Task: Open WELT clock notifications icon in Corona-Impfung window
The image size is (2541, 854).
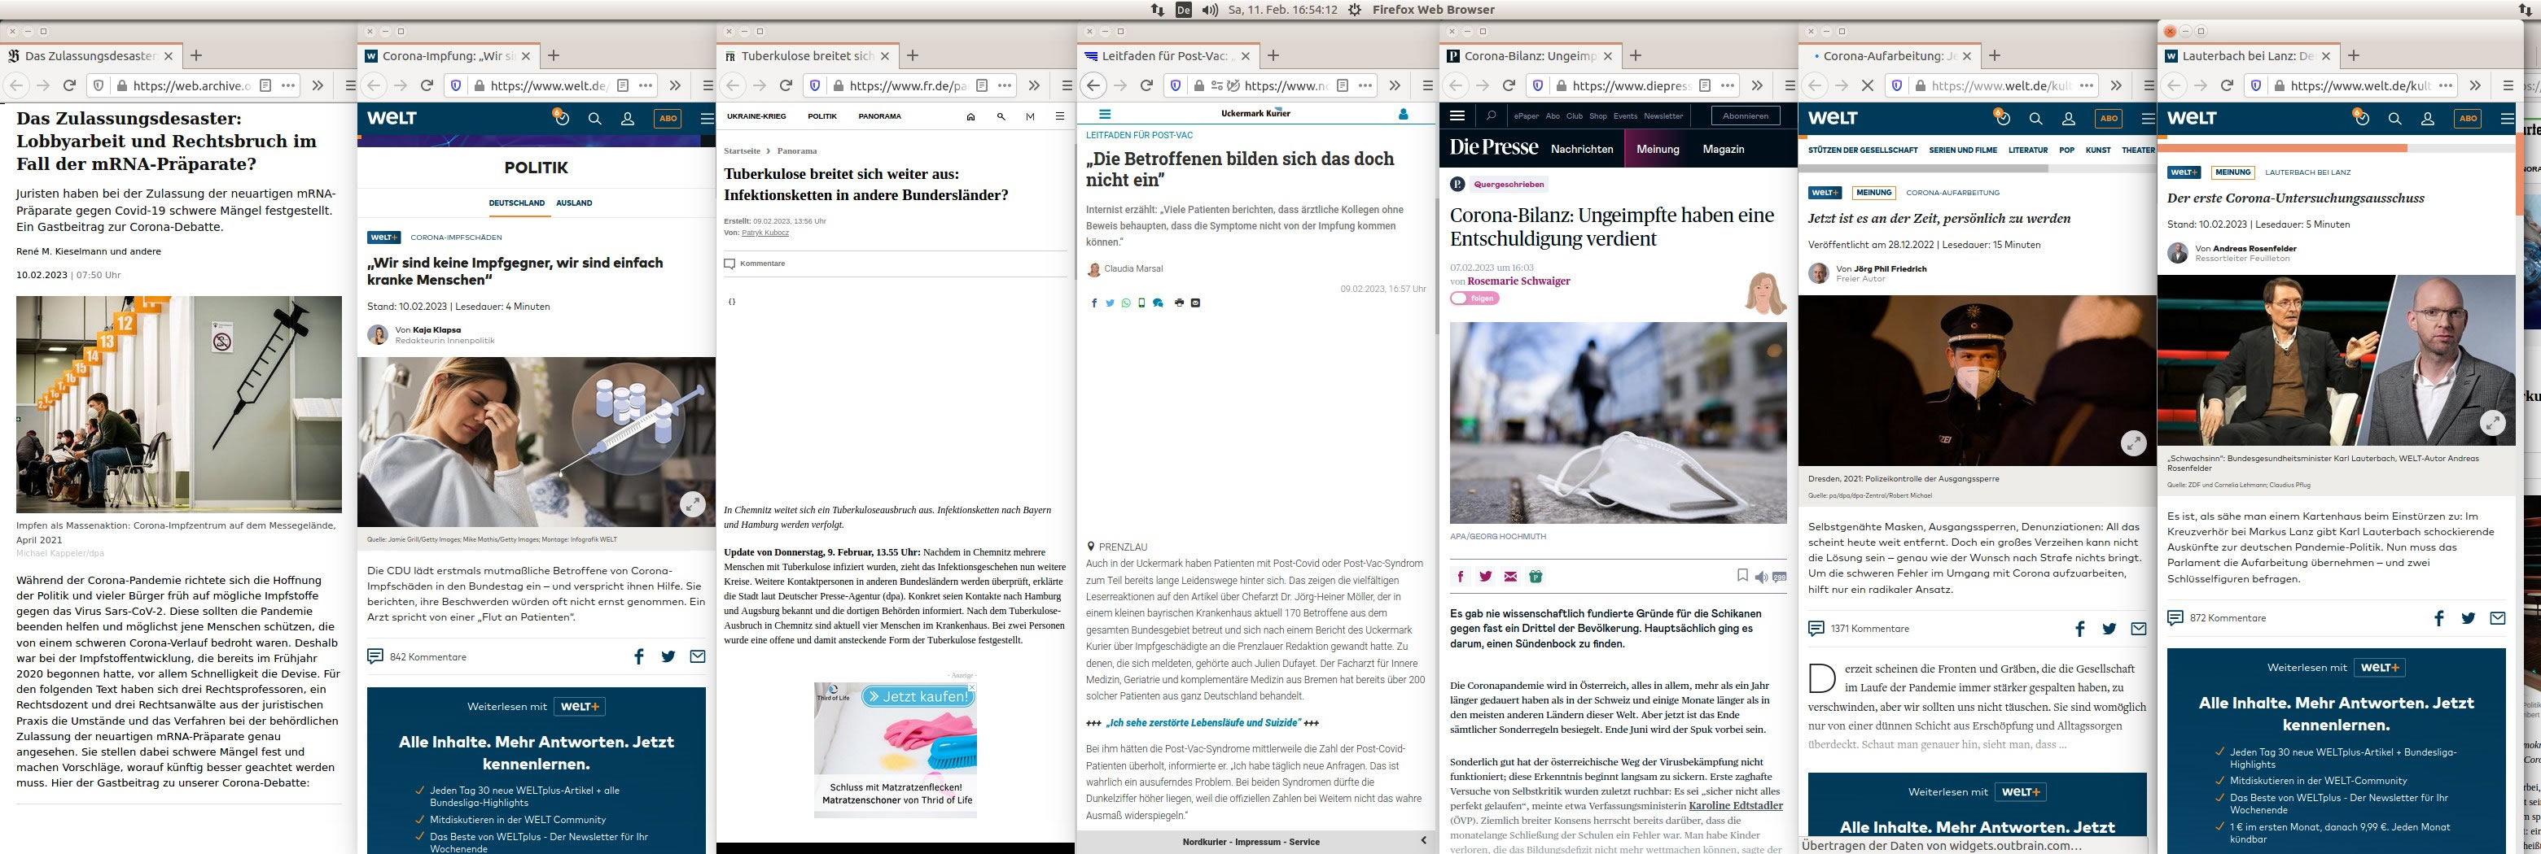Action: pyautogui.click(x=561, y=117)
